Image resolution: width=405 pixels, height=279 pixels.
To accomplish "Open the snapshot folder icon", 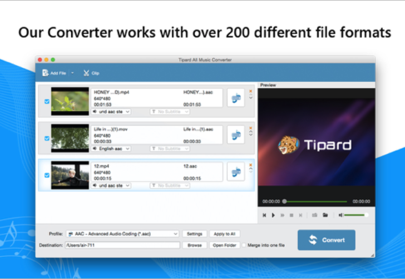I will 325,215.
